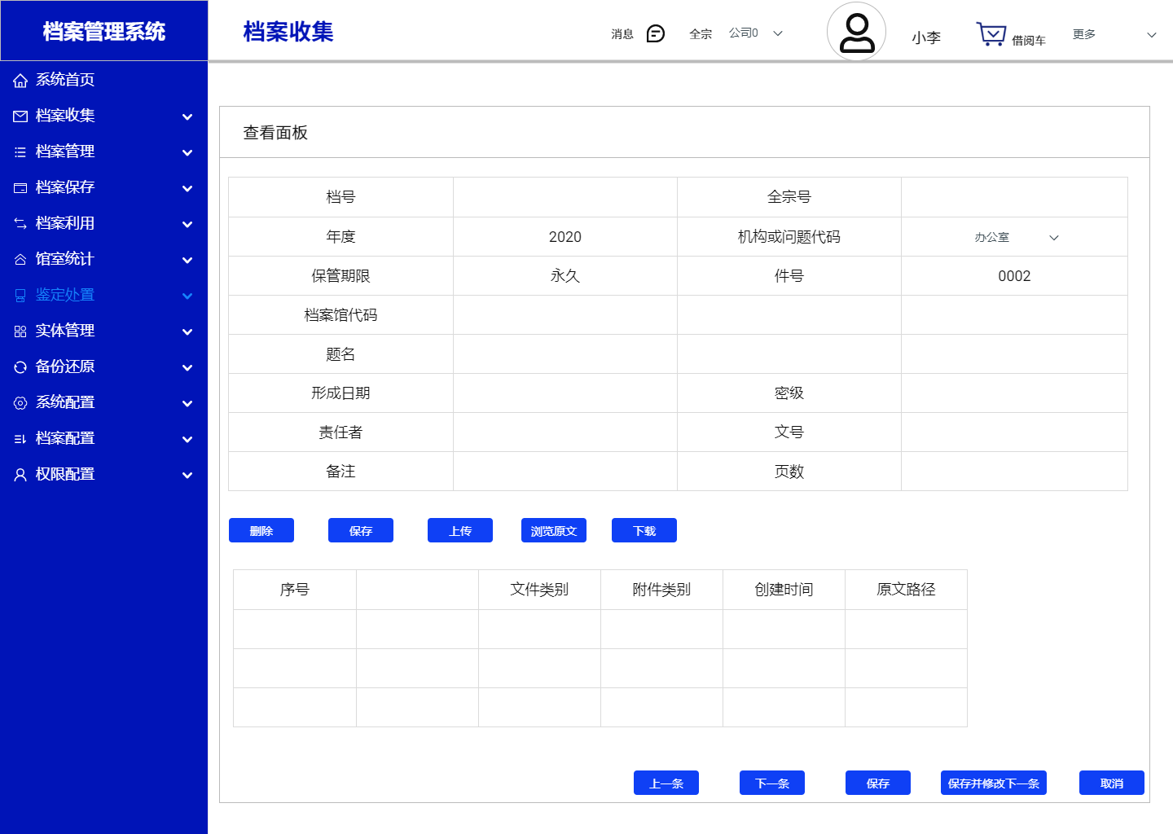The height and width of the screenshot is (834, 1173).
Task: Click the refresh icon beside 备份还原
Action: point(20,367)
